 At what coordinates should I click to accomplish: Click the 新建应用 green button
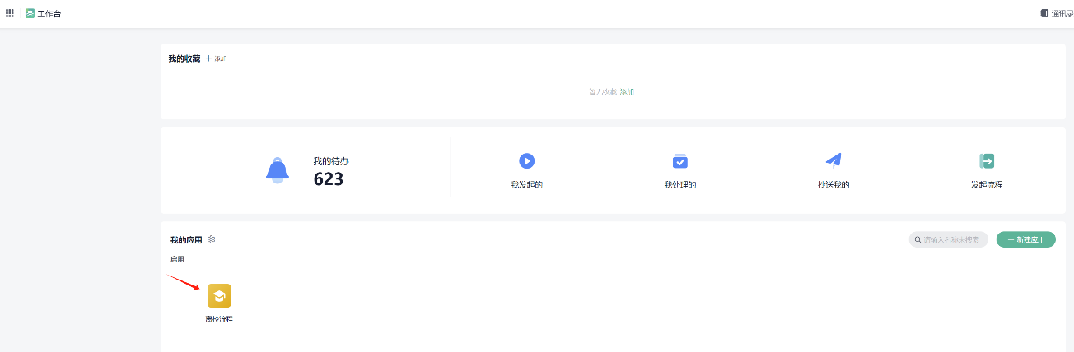pyautogui.click(x=1025, y=239)
